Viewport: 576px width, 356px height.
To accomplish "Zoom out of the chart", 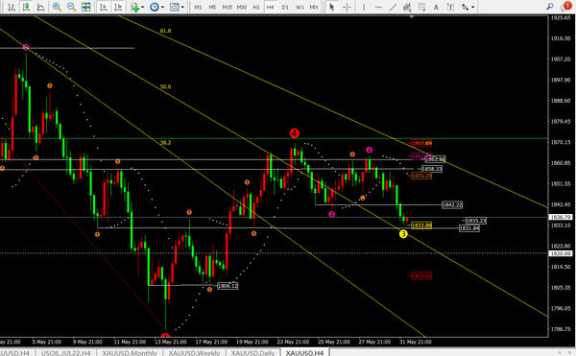I will tap(71, 7).
